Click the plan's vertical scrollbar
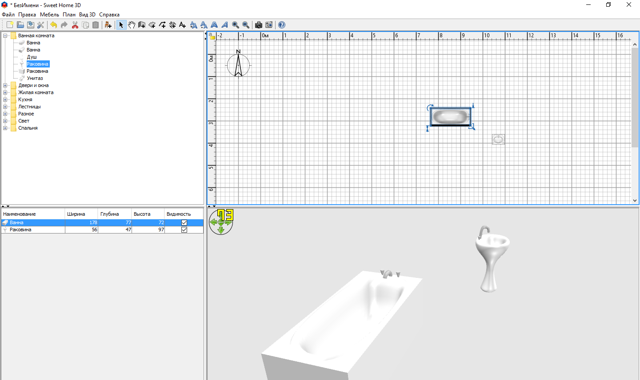This screenshot has width=640, height=380. (635, 98)
